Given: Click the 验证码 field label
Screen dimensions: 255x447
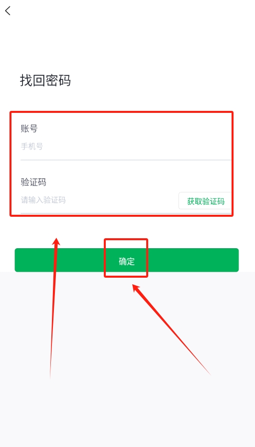Looking at the screenshot, I should [x=33, y=182].
